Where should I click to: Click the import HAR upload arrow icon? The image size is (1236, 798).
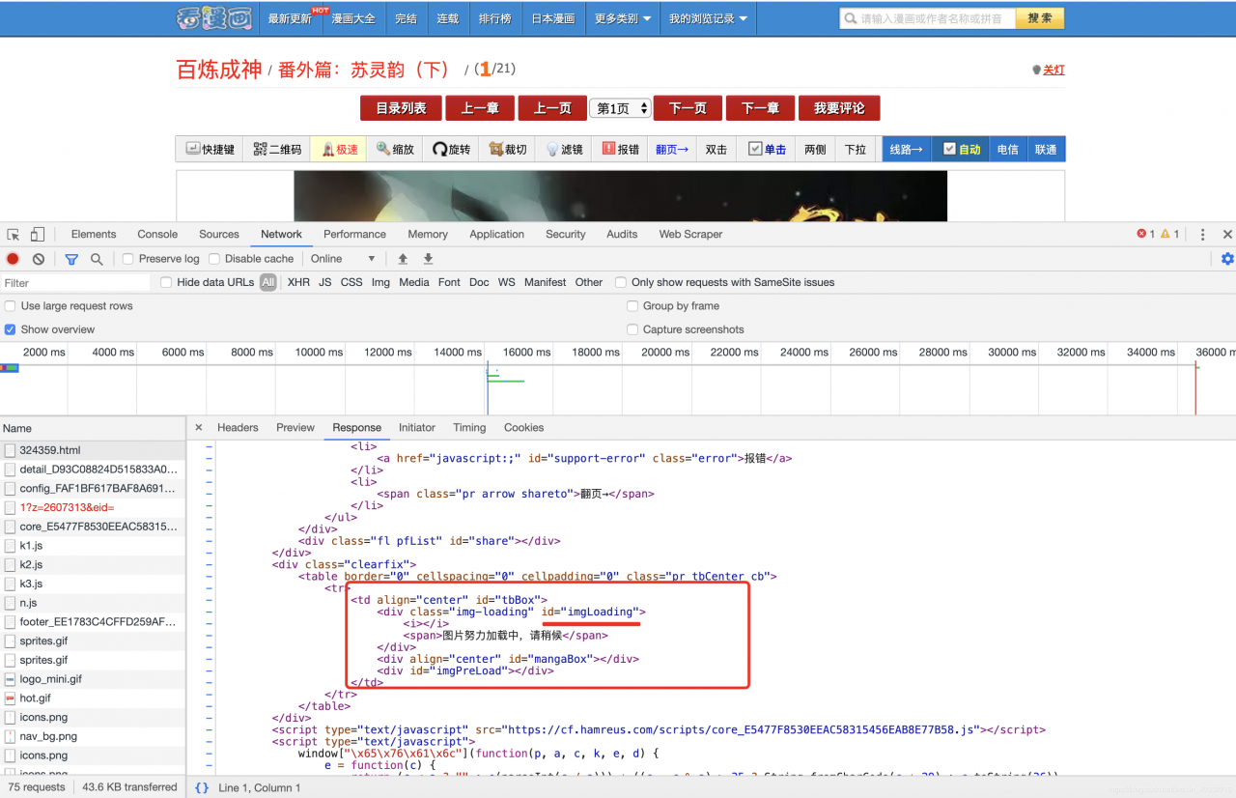coord(403,259)
